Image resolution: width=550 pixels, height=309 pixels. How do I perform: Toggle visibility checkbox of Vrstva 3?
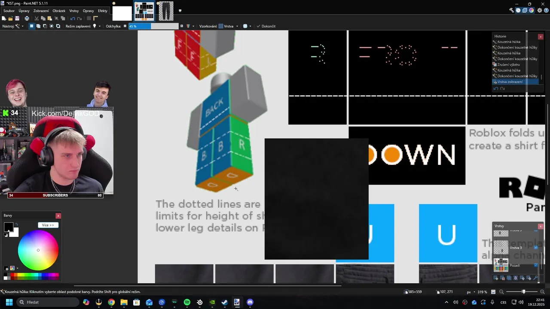click(535, 248)
